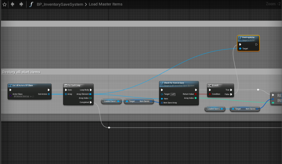Click Condition pin on Branch
Viewport: 282px width, 164px height.
point(210,94)
